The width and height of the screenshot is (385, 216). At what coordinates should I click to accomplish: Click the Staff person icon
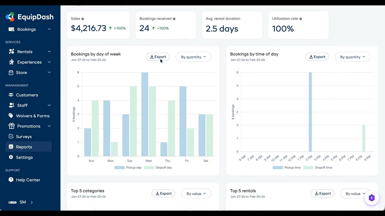tap(11, 105)
